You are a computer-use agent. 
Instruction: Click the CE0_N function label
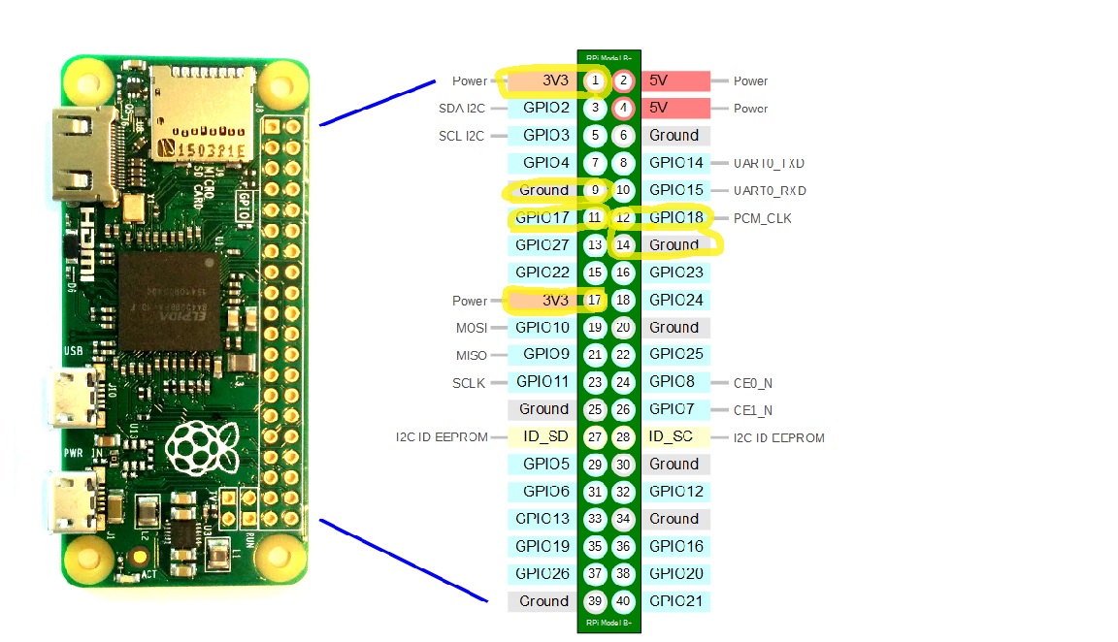[x=753, y=383]
